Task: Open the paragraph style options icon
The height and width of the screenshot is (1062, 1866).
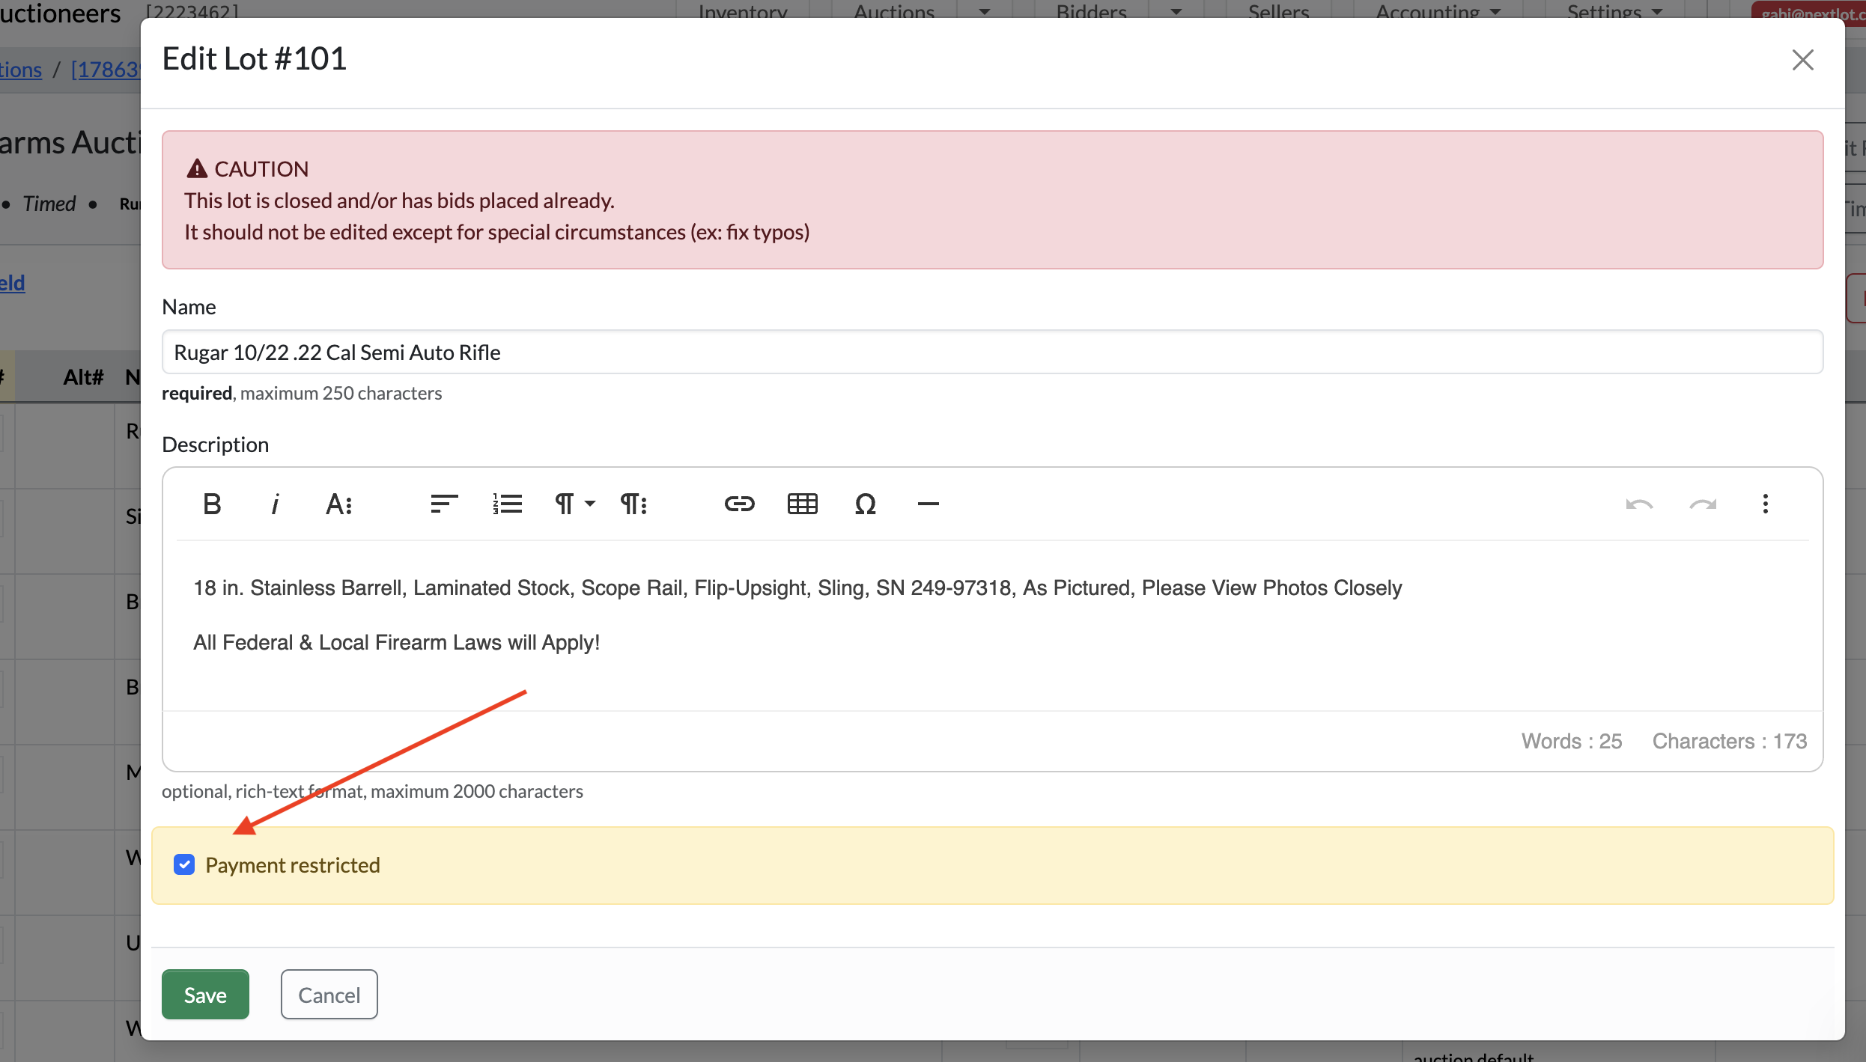Action: 633,504
